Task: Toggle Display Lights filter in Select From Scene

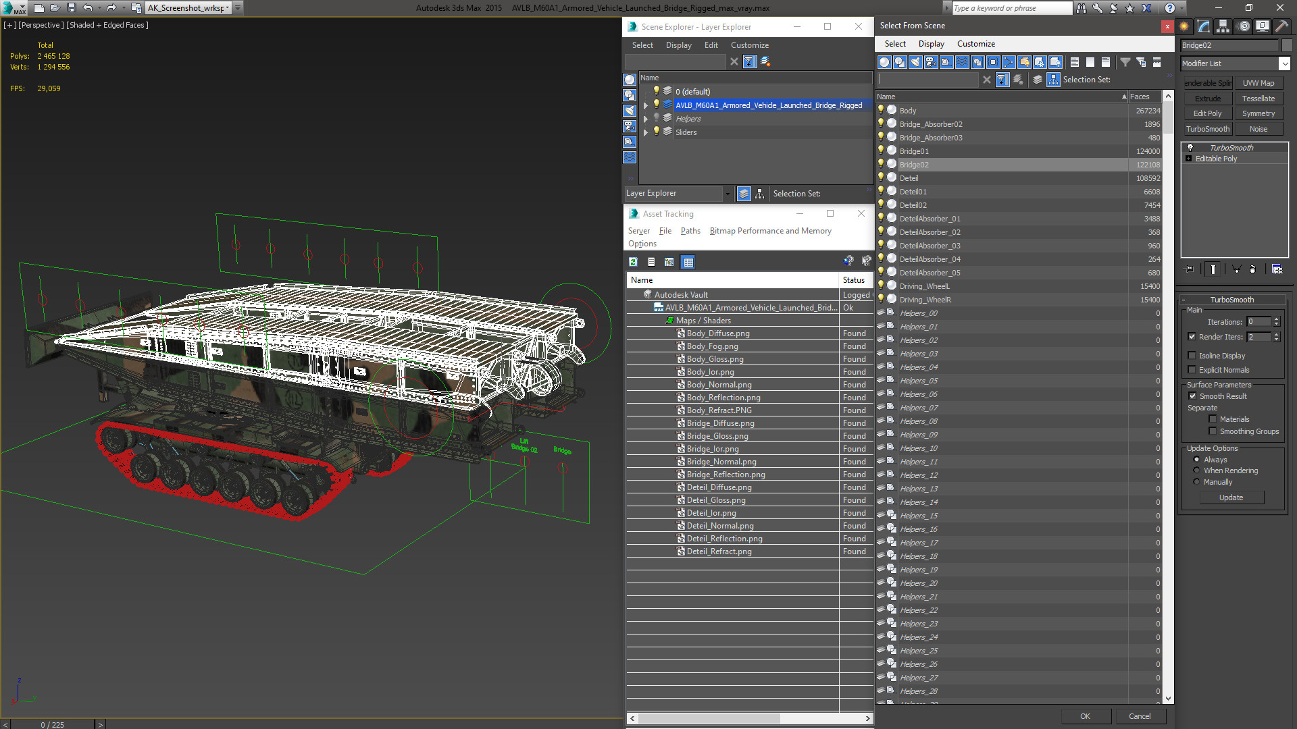Action: 915,62
